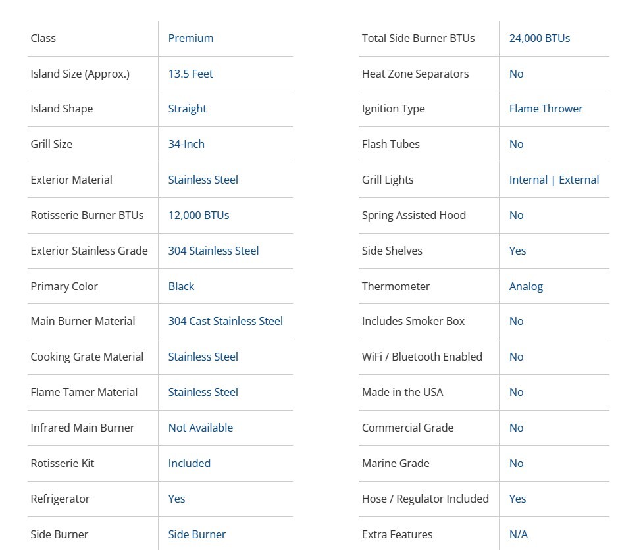
Task: Click the Flame Thrower ignition link
Action: [546, 109]
